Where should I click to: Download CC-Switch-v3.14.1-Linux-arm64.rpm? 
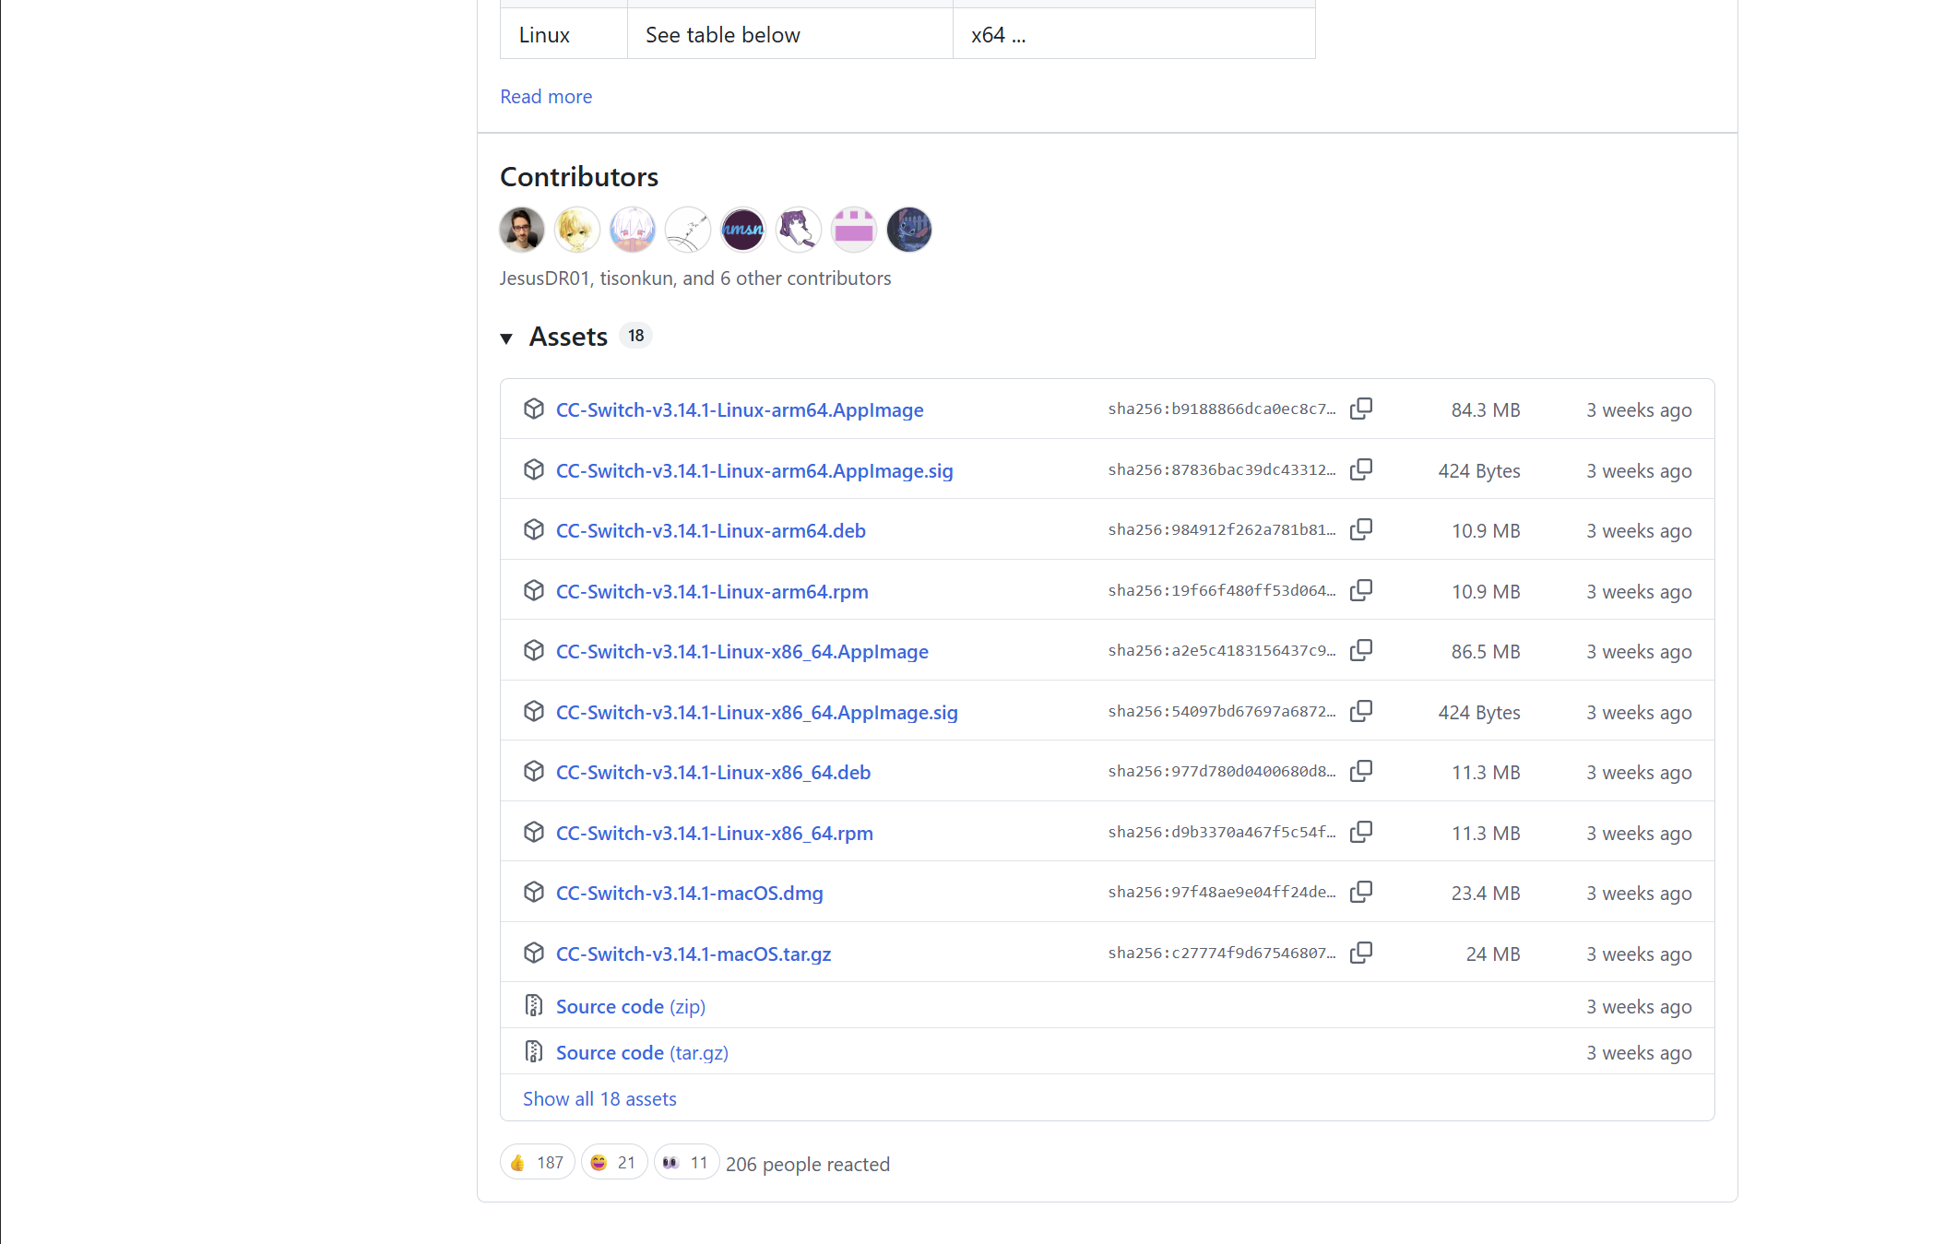(x=712, y=591)
